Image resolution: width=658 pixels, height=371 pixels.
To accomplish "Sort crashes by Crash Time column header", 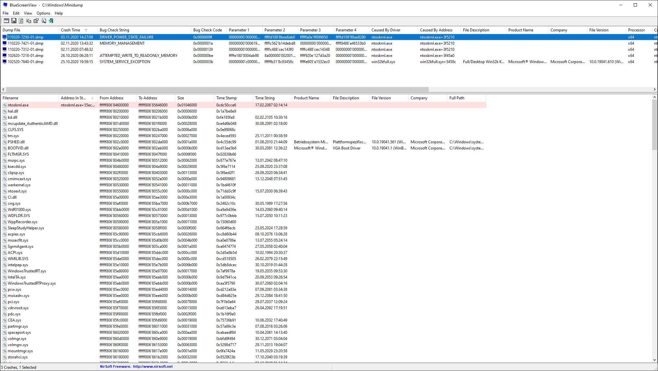I will tap(71, 30).
